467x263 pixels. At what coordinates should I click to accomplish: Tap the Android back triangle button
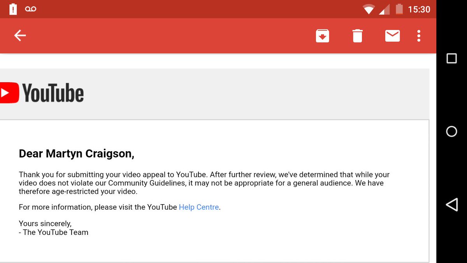pyautogui.click(x=451, y=205)
